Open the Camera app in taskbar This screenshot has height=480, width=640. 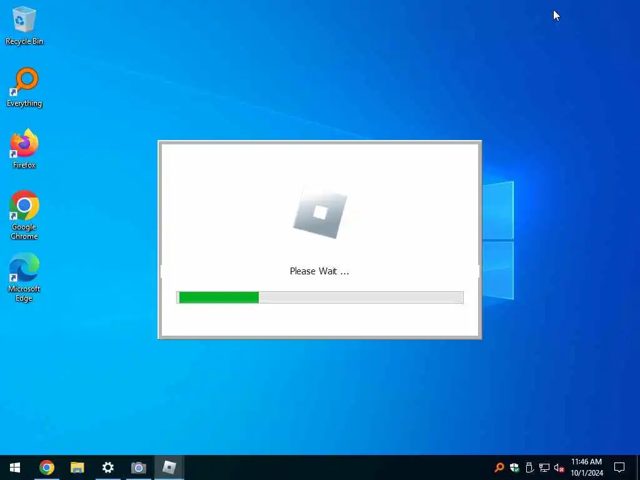click(x=138, y=467)
